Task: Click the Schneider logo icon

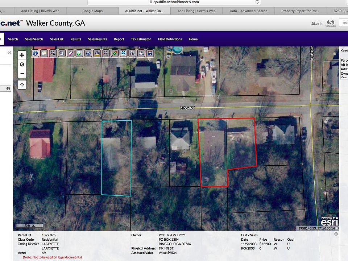Action: click(331, 23)
